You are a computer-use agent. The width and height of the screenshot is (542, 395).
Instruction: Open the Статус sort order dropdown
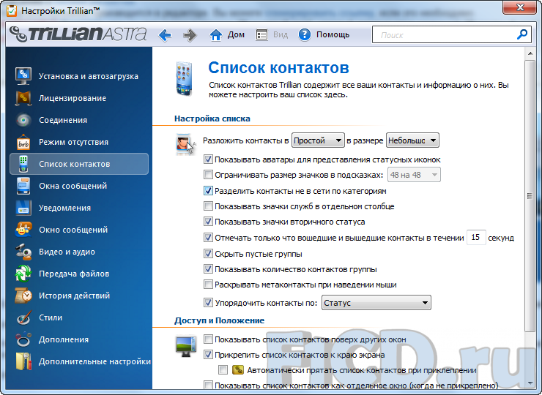click(x=376, y=303)
